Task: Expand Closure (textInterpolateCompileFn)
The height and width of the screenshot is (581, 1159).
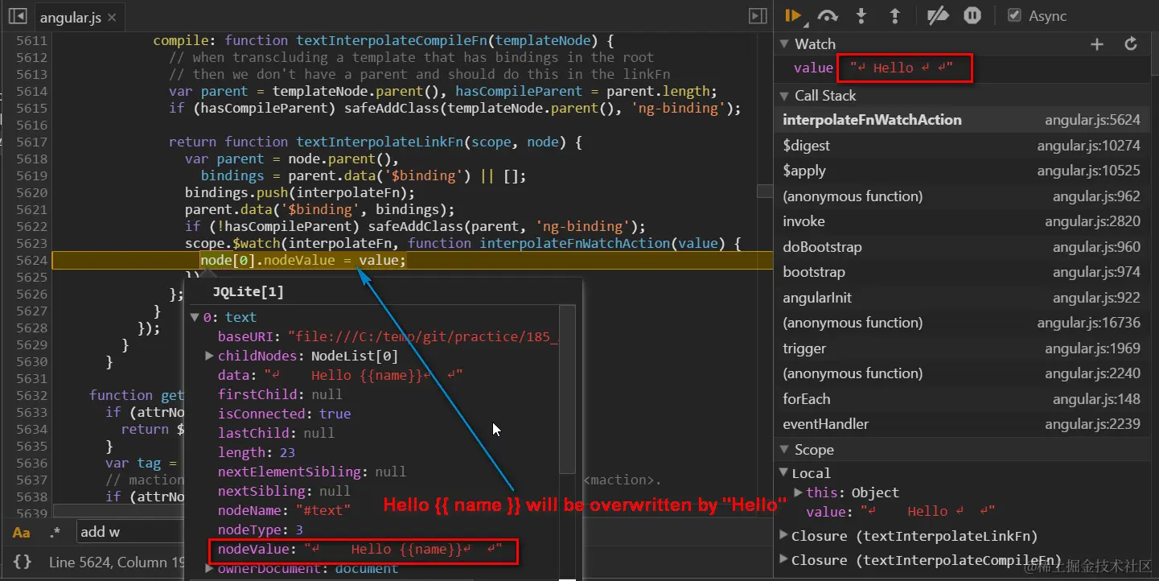Action: coord(784,560)
